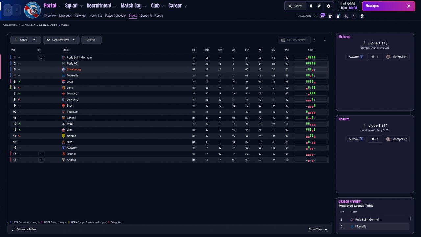This screenshot has width=421, height=237.
Task: Expand the Match Day menu chevron
Action: click(145, 6)
